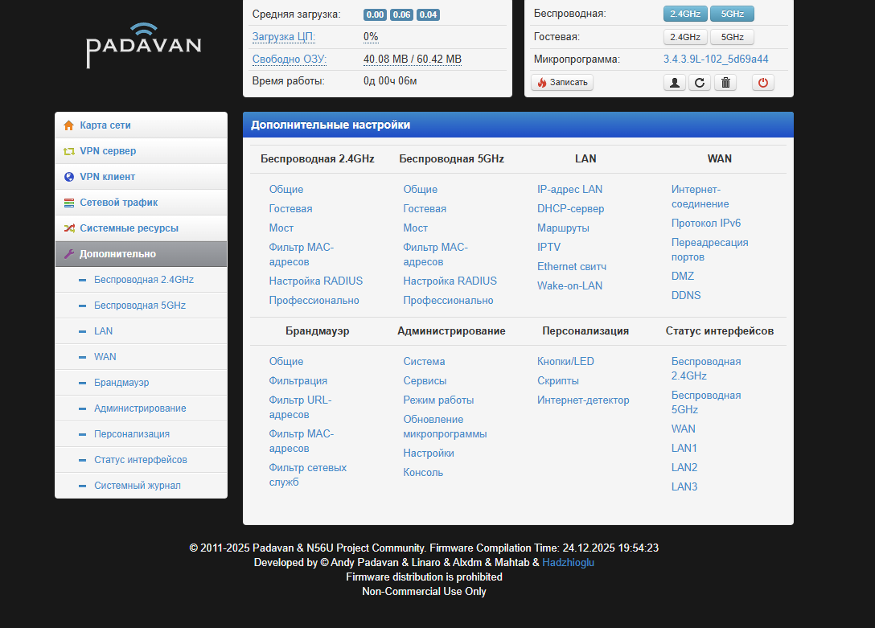Screen dimensions: 875x628
Task: Click the user logout icon button
Action: pos(675,83)
